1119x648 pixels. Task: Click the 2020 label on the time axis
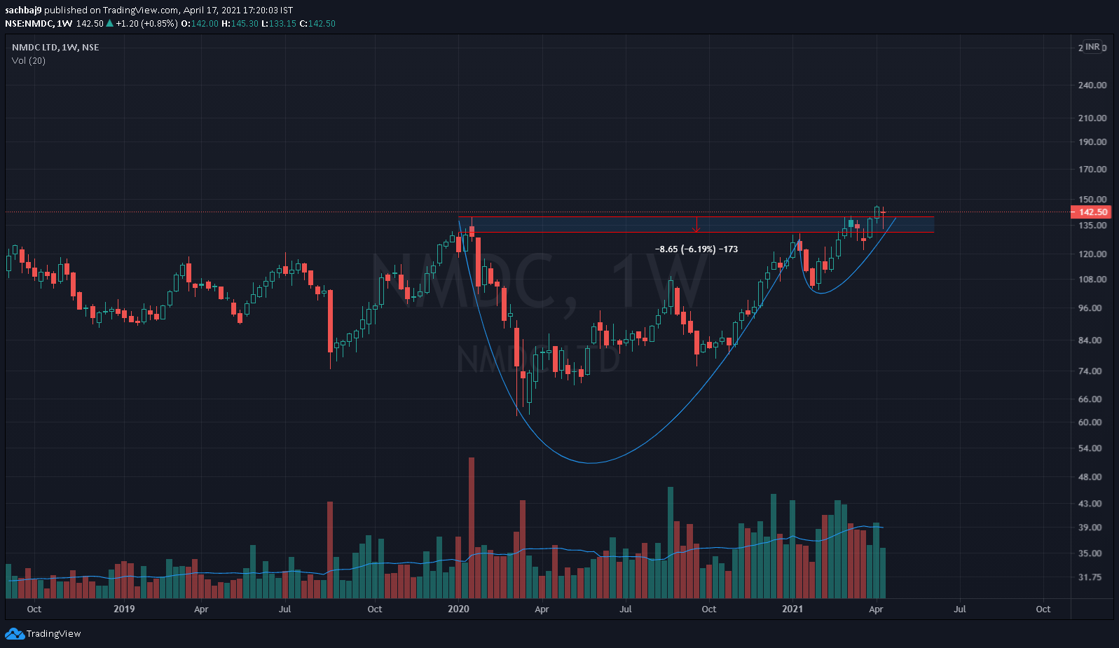pyautogui.click(x=458, y=609)
